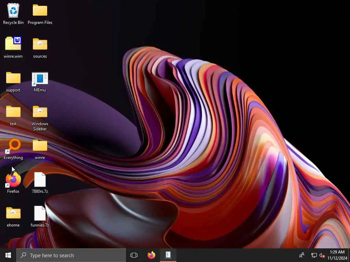Select the Firefox desktop shortcut

point(13,183)
